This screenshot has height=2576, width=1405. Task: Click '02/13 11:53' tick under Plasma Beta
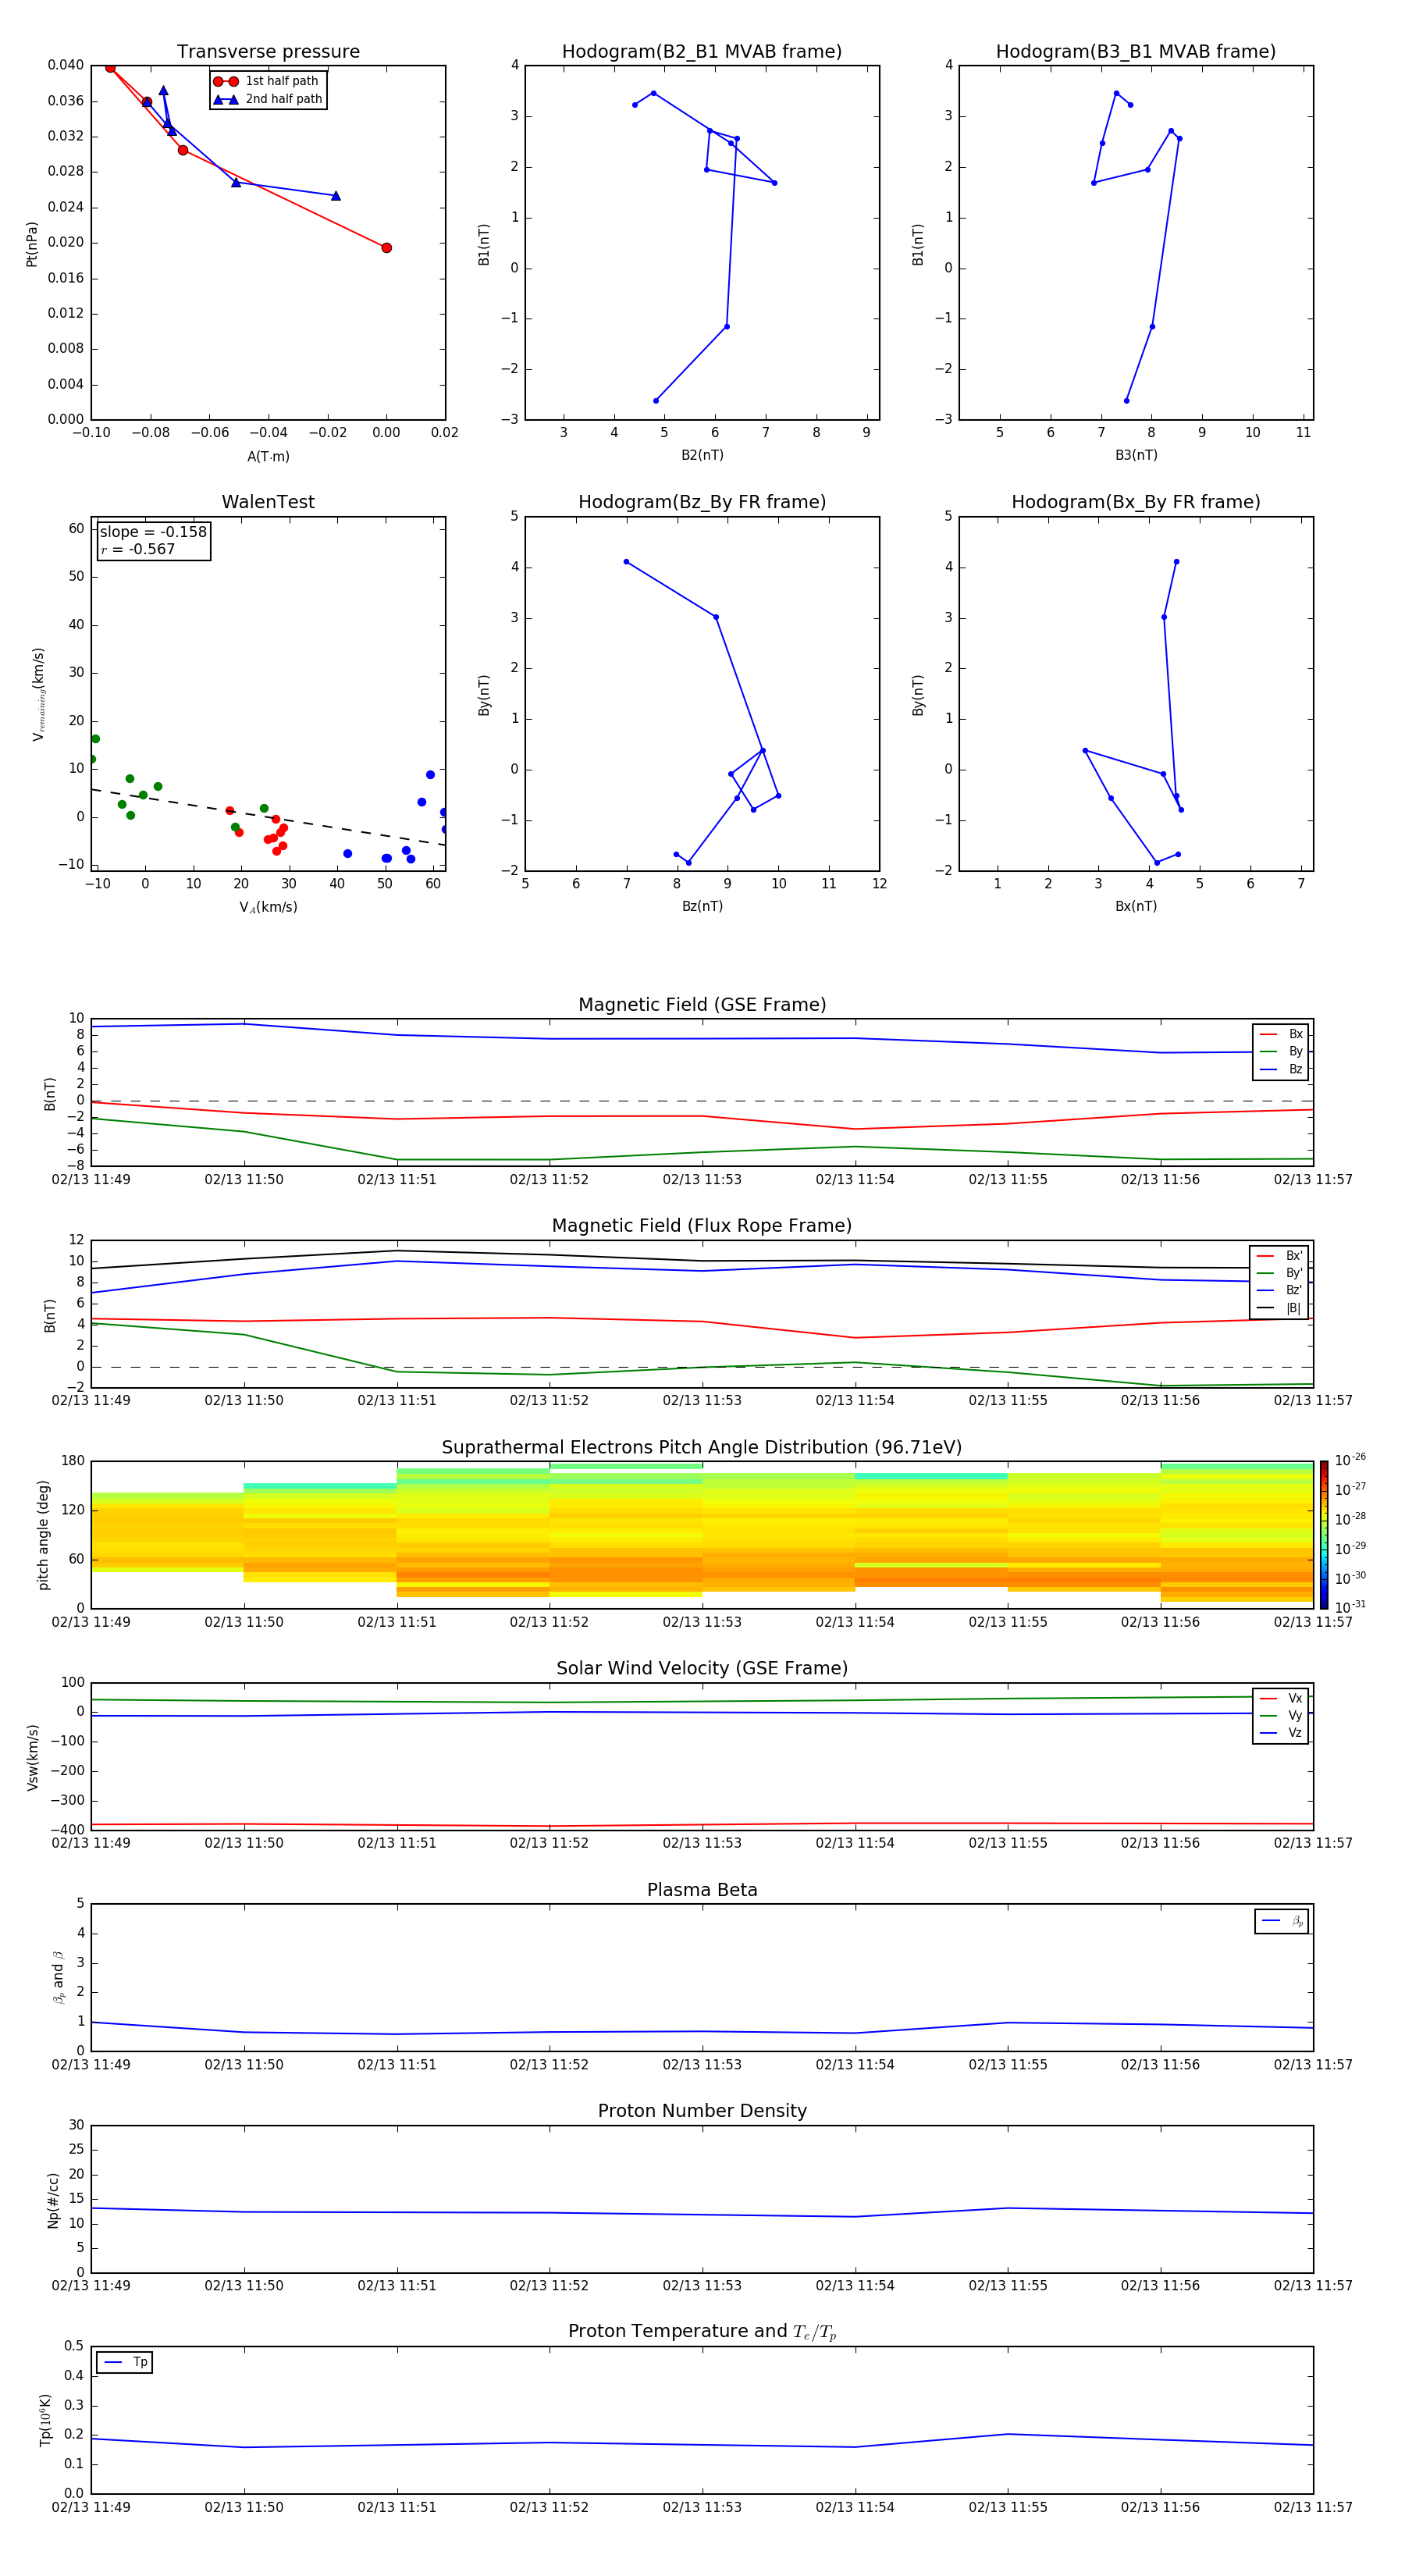(702, 2065)
